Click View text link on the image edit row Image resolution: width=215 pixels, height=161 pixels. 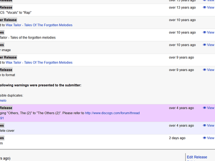pyautogui.click(x=211, y=45)
